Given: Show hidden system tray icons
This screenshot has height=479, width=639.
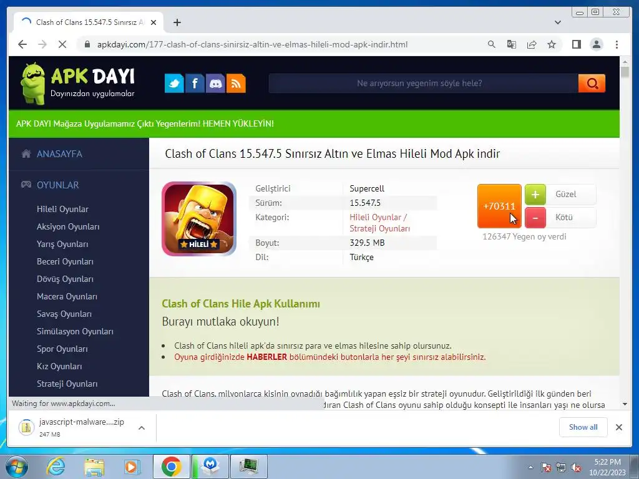Looking at the screenshot, I should (x=530, y=467).
